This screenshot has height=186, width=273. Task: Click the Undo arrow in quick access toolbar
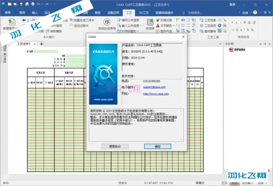[x=38, y=4]
